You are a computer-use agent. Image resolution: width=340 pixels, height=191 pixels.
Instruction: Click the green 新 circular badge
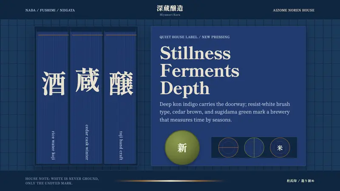182,147
